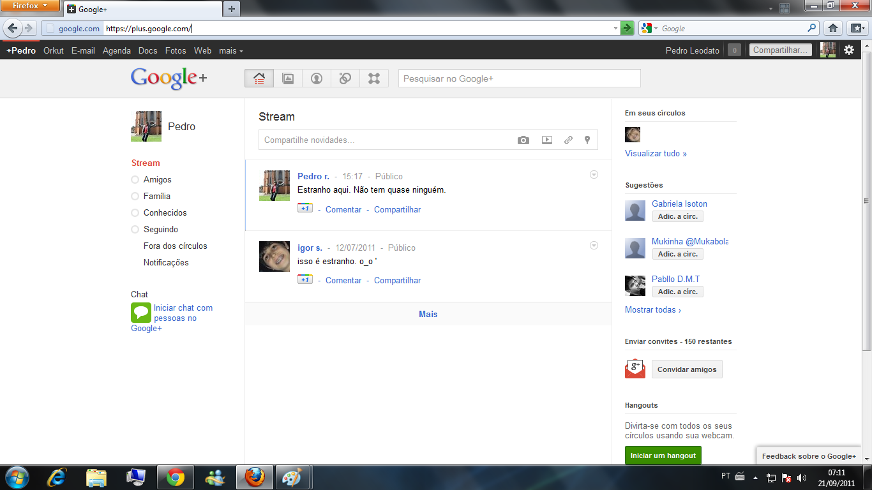Open the Firefox bookmarks button
Viewport: 872px width, 490px height.
tap(856, 28)
